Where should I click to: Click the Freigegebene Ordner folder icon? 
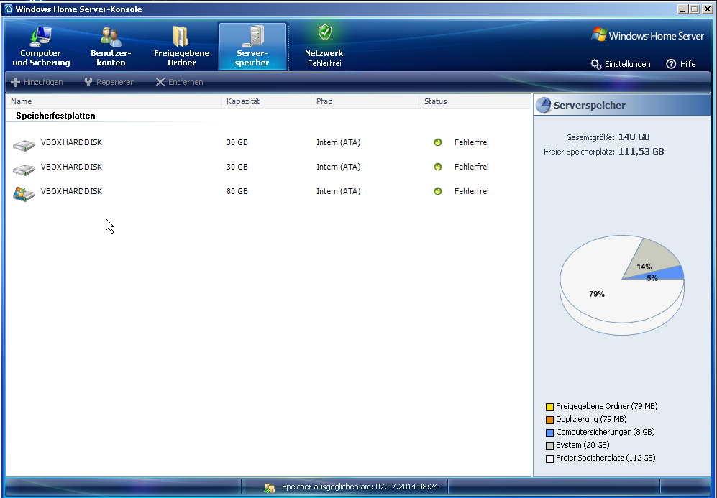tap(181, 36)
